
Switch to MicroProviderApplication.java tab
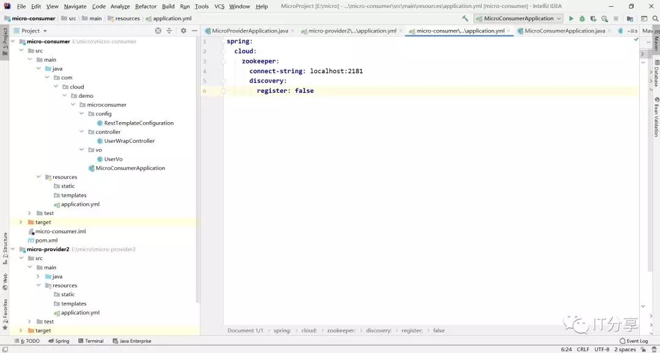tap(249, 31)
